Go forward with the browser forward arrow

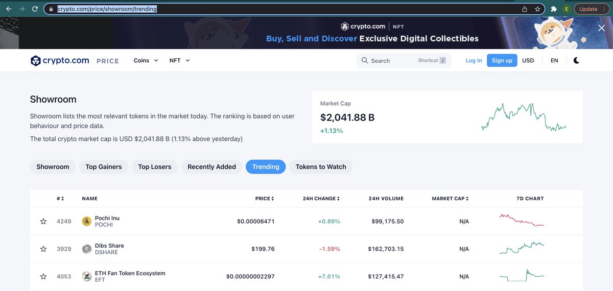(21, 9)
